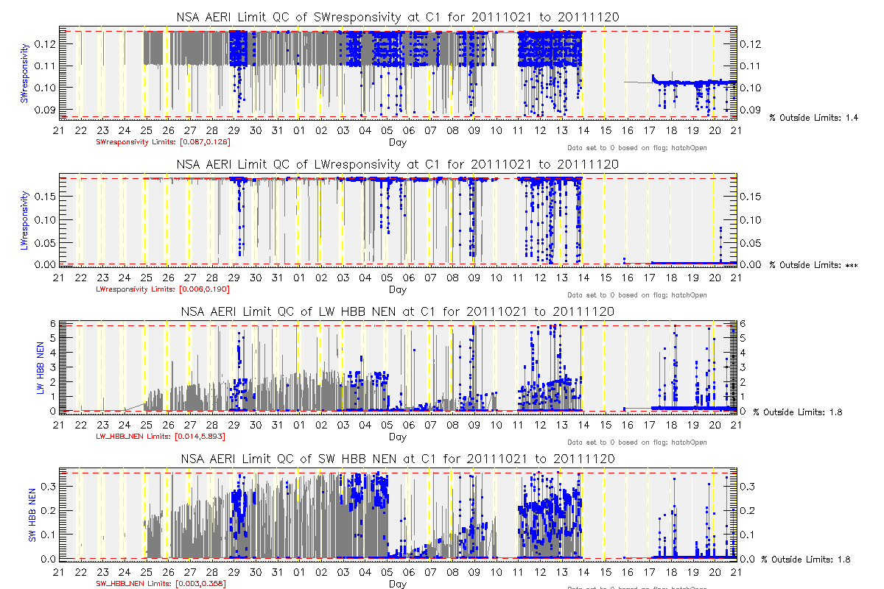
Task: Click the LW HBB NEN plot title
Action: click(397, 311)
